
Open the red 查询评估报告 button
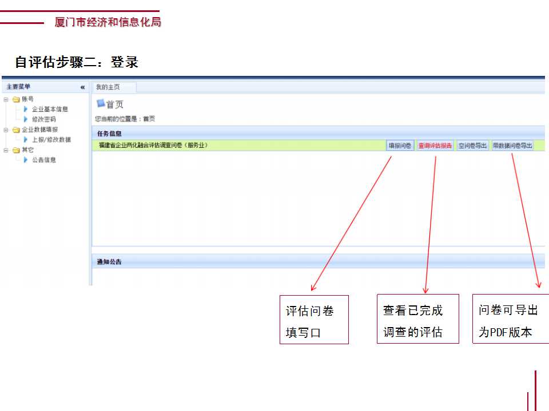[435, 146]
